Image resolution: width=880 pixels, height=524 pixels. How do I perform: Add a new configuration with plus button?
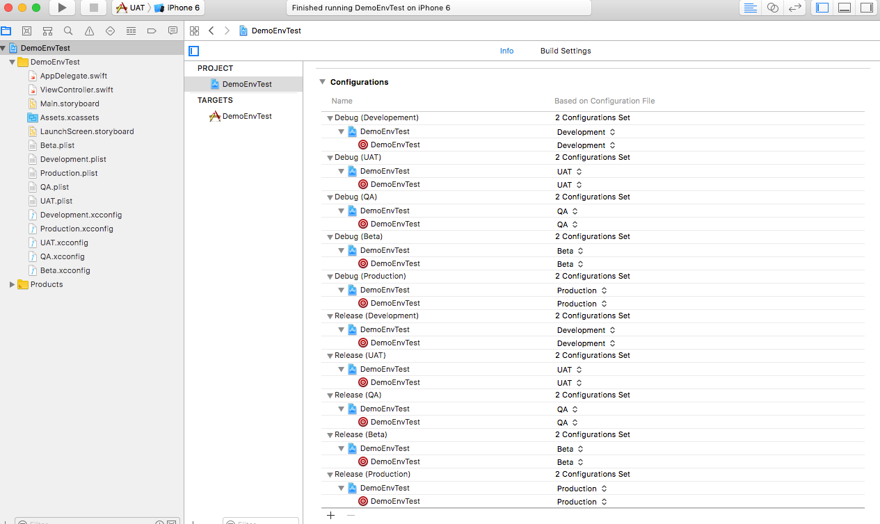click(331, 515)
